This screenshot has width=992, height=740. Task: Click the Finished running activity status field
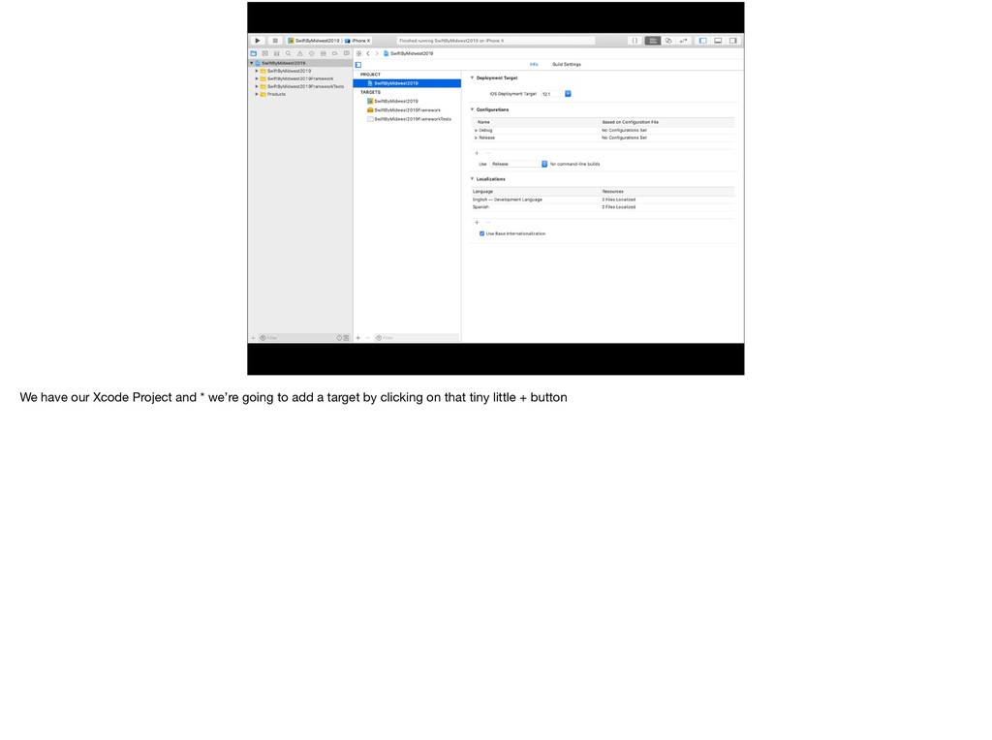pos(496,41)
